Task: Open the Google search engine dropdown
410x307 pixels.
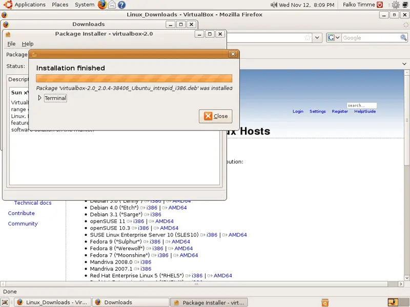Action: tap(334, 38)
